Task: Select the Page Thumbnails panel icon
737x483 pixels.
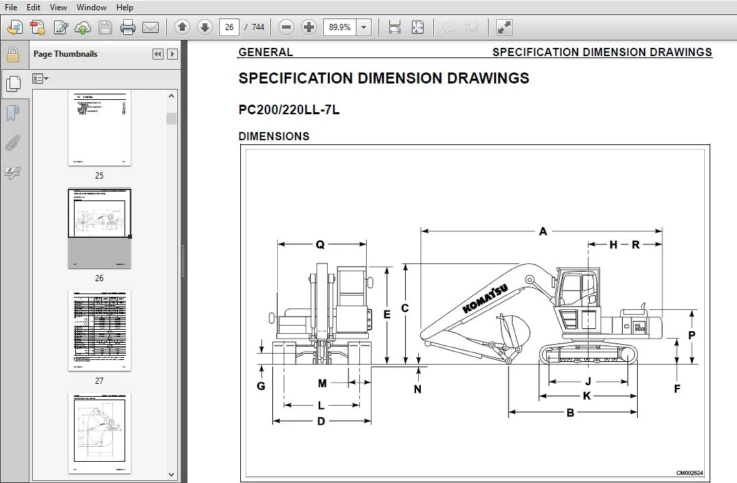Action: 13,83
